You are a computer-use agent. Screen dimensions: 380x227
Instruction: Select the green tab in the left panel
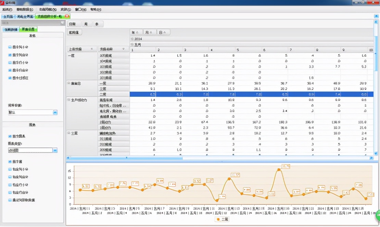point(28,29)
